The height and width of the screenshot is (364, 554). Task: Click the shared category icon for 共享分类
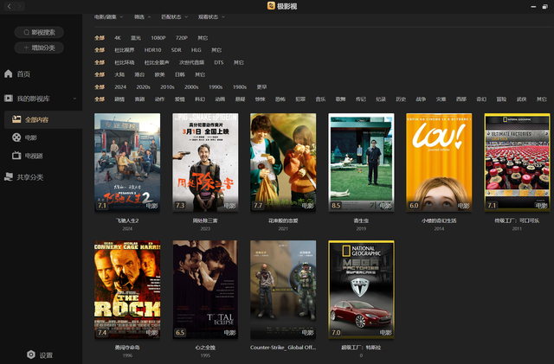point(9,177)
